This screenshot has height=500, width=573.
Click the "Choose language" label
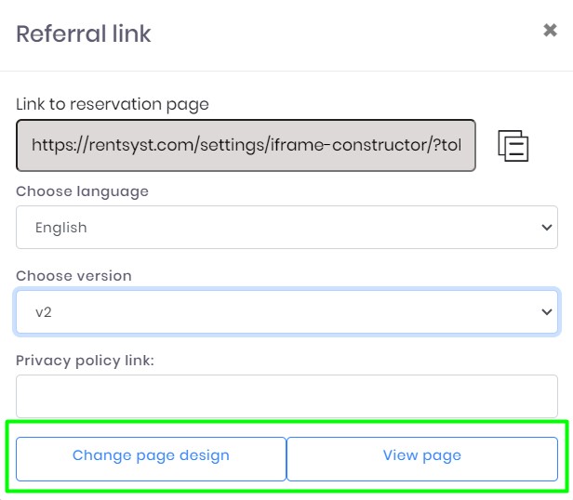point(82,191)
